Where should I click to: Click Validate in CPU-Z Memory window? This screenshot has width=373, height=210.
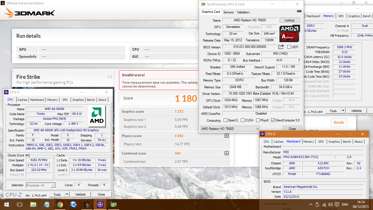356,111
